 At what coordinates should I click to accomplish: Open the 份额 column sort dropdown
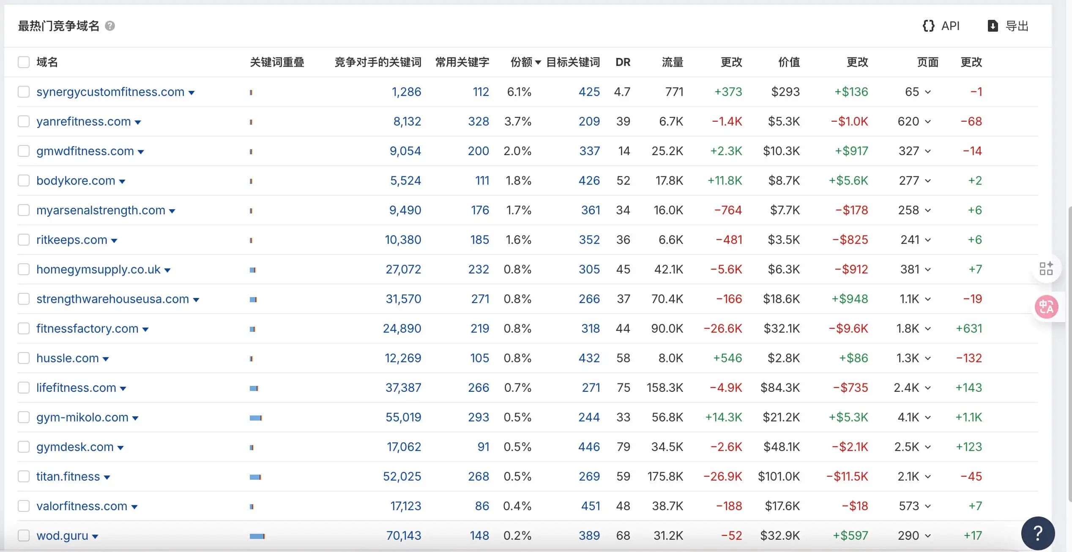click(538, 62)
